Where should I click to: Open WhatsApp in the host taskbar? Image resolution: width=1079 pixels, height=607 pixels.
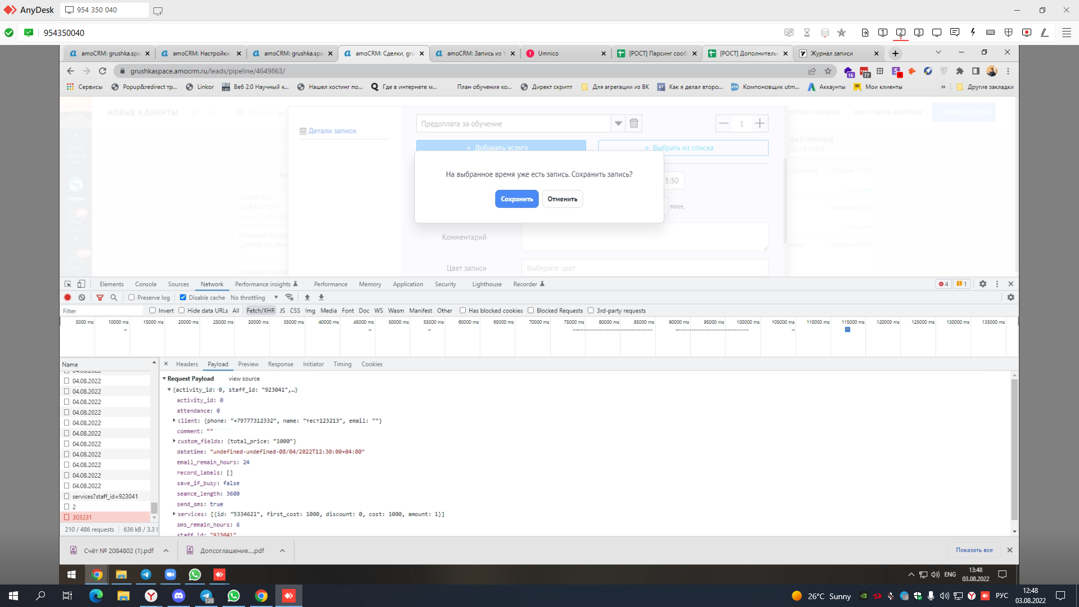pos(234,596)
